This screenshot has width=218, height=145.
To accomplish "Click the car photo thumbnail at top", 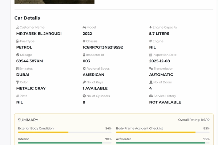I will pos(54,1).
